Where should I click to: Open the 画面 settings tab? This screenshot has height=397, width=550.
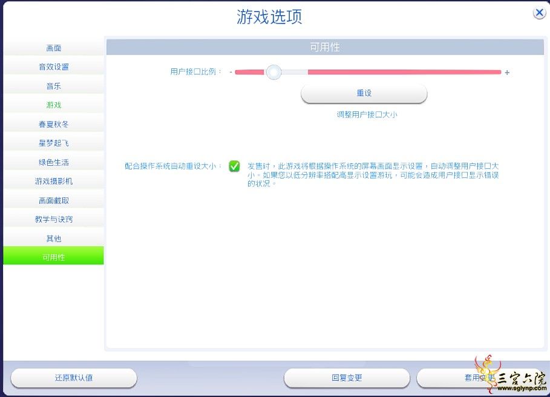[54, 48]
